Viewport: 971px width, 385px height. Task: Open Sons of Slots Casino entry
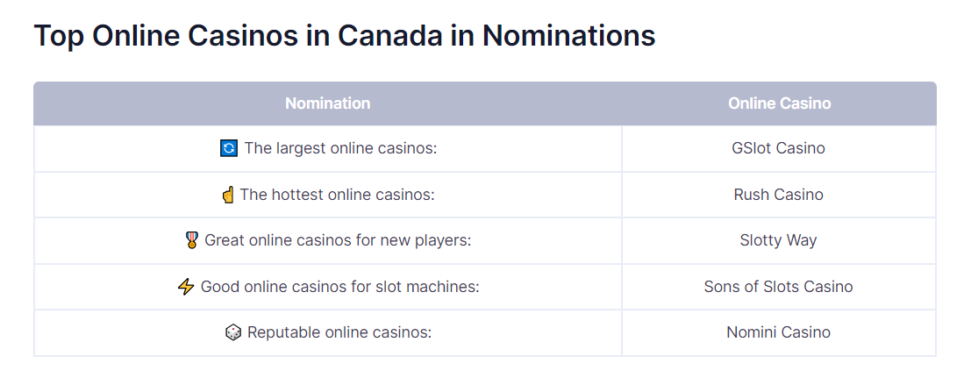point(778,287)
